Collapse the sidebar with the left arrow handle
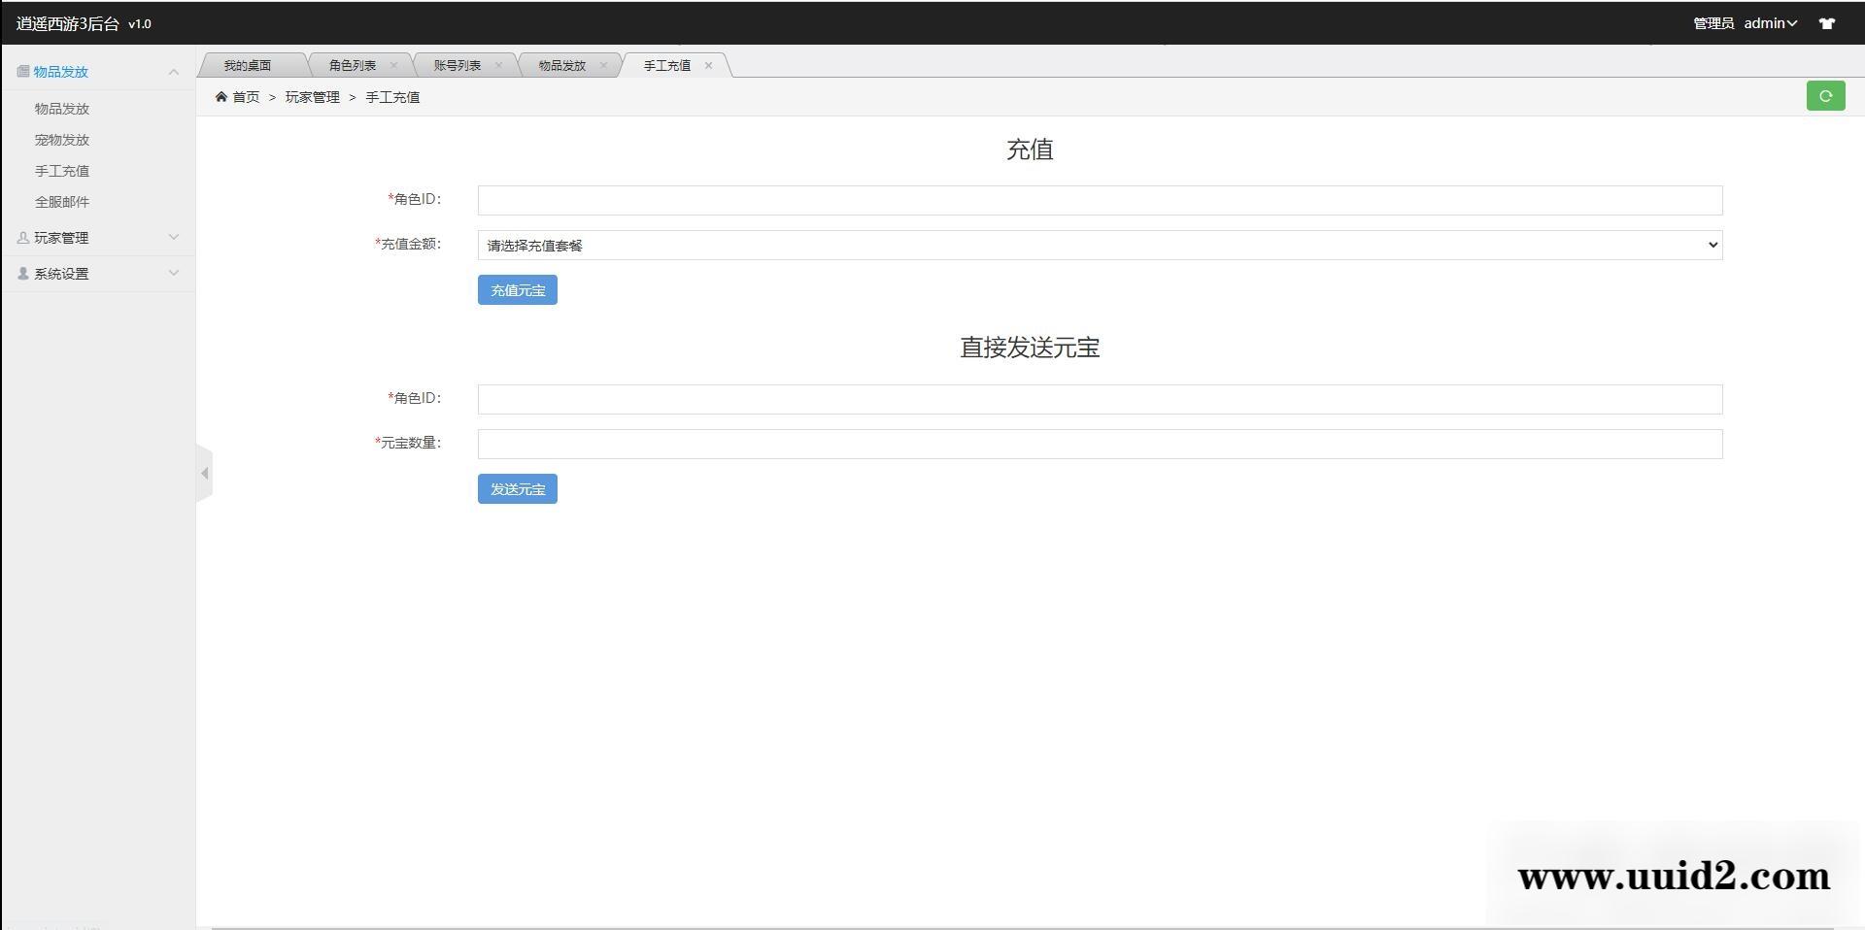 tap(205, 473)
